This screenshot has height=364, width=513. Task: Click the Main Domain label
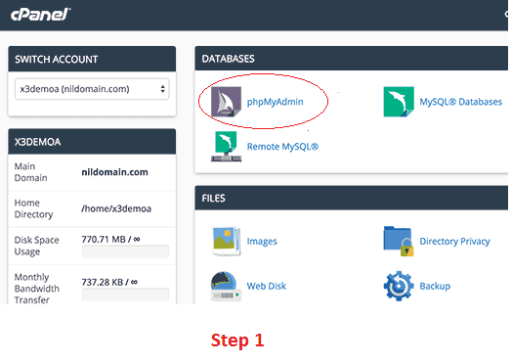pos(30,172)
